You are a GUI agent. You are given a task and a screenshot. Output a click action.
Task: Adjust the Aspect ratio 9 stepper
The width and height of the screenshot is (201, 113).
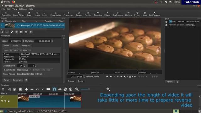click(x=36, y=66)
